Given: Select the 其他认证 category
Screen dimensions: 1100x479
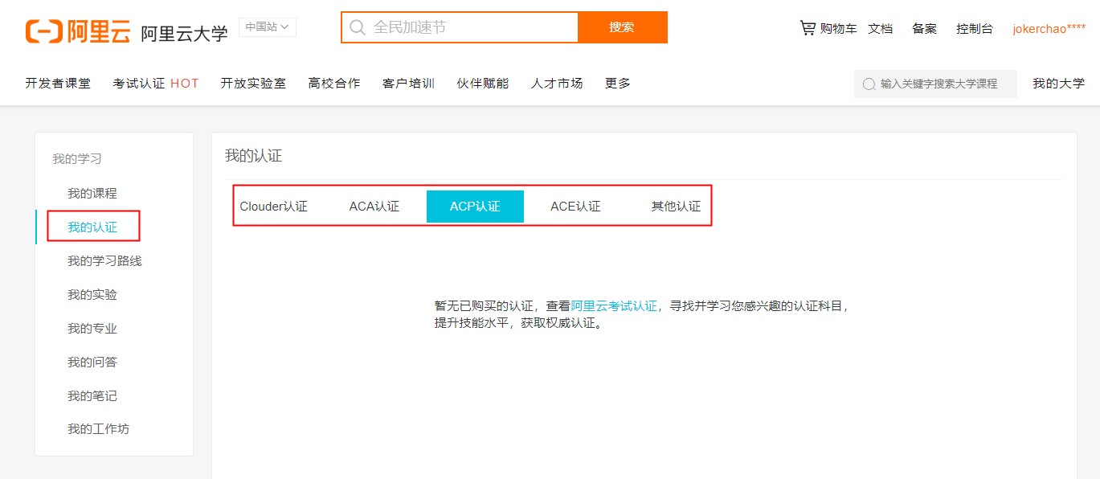Looking at the screenshot, I should click(x=676, y=206).
